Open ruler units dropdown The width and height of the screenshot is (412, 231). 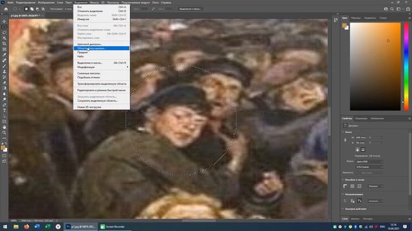375,186
